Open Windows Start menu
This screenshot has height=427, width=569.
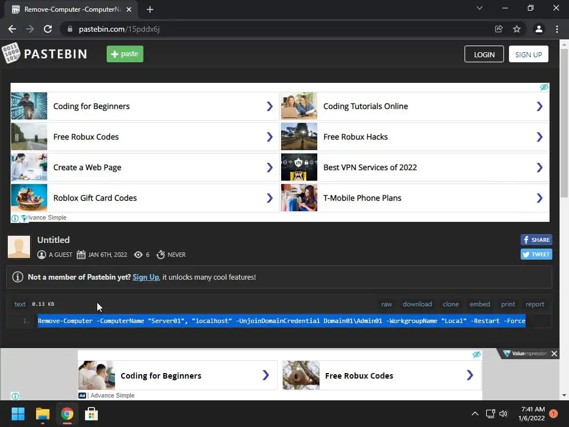tap(18, 414)
